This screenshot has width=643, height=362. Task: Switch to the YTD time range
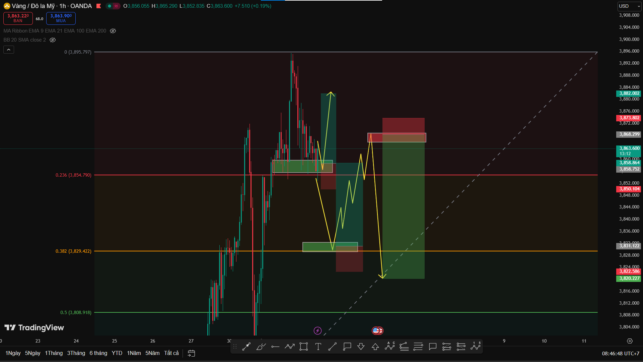(x=117, y=353)
